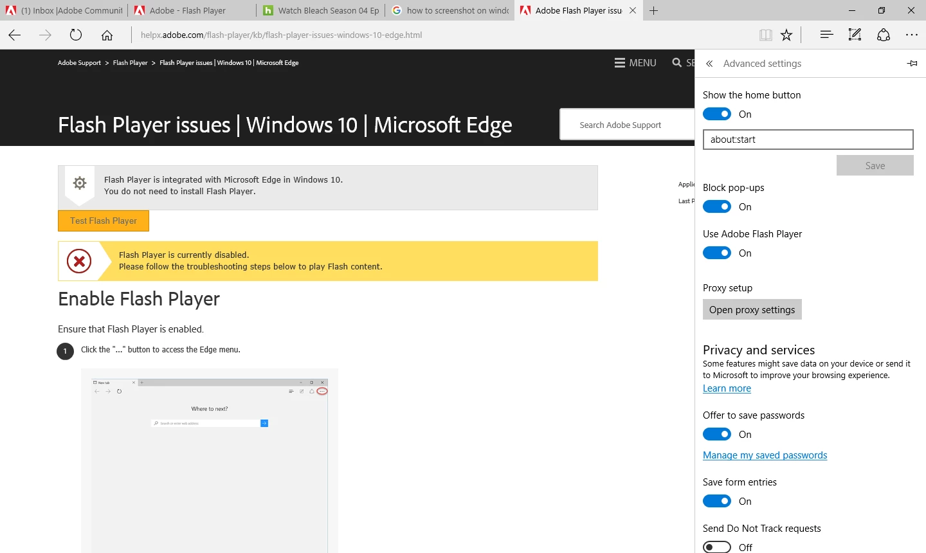926x553 pixels.
Task: Select how to screenshot Google tab
Action: [x=449, y=10]
